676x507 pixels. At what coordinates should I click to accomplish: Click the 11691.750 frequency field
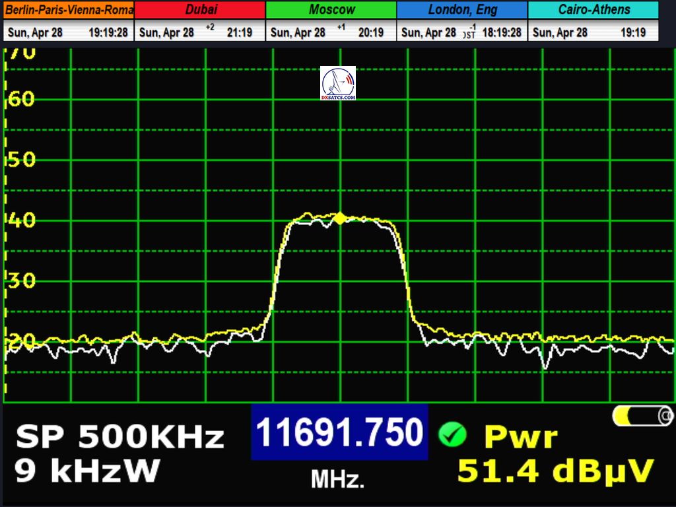point(339,433)
